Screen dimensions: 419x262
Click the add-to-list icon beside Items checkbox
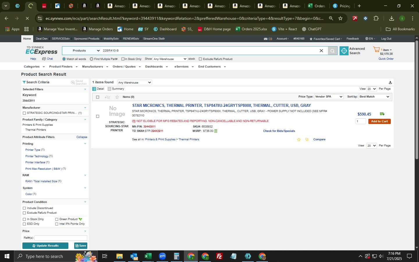[107, 97]
